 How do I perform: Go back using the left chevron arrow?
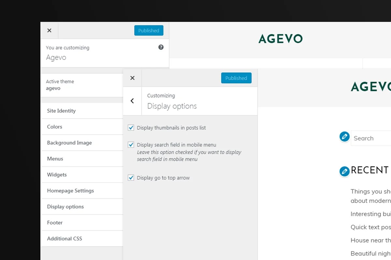tap(132, 101)
